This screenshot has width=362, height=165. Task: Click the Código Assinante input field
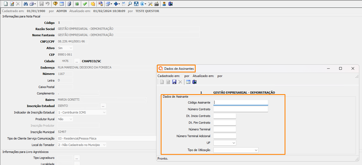coord(241,102)
